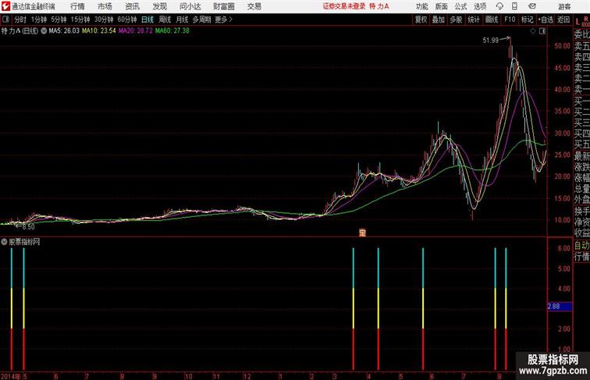The height and width of the screenshot is (380, 590).
Task: Open the circle dropdown beside 股票指标网
Action: pos(4,242)
